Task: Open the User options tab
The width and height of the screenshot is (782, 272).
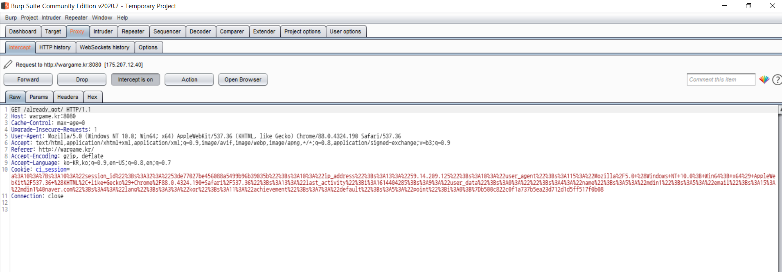Action: 345,32
